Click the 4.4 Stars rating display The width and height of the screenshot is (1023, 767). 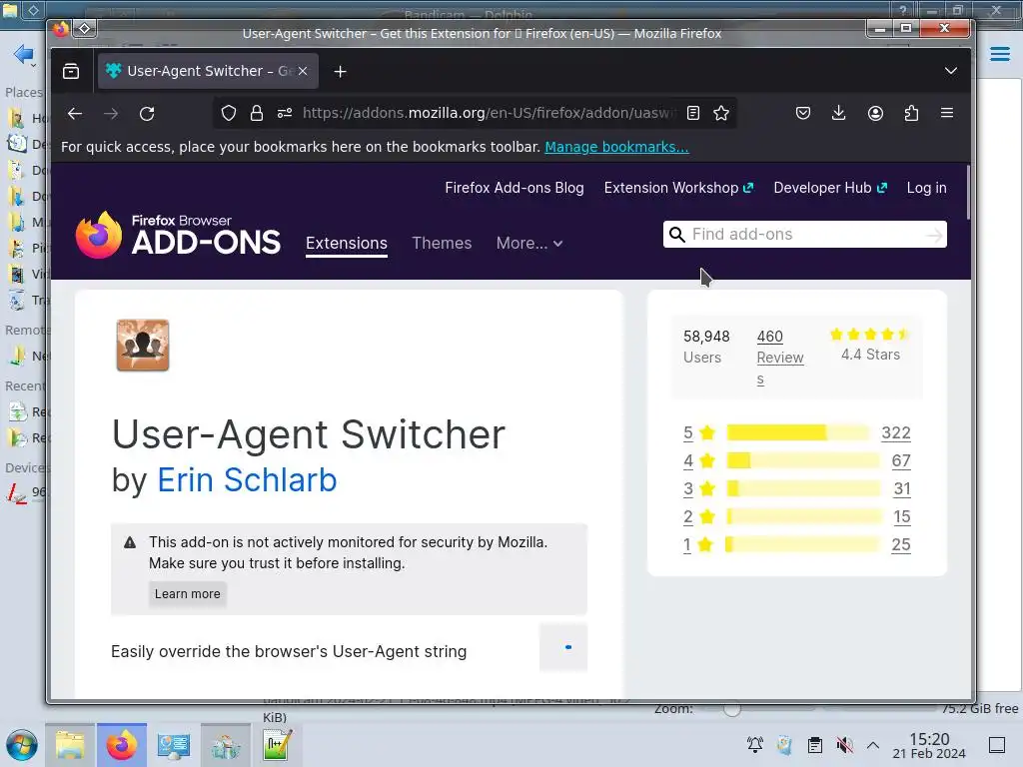(870, 346)
